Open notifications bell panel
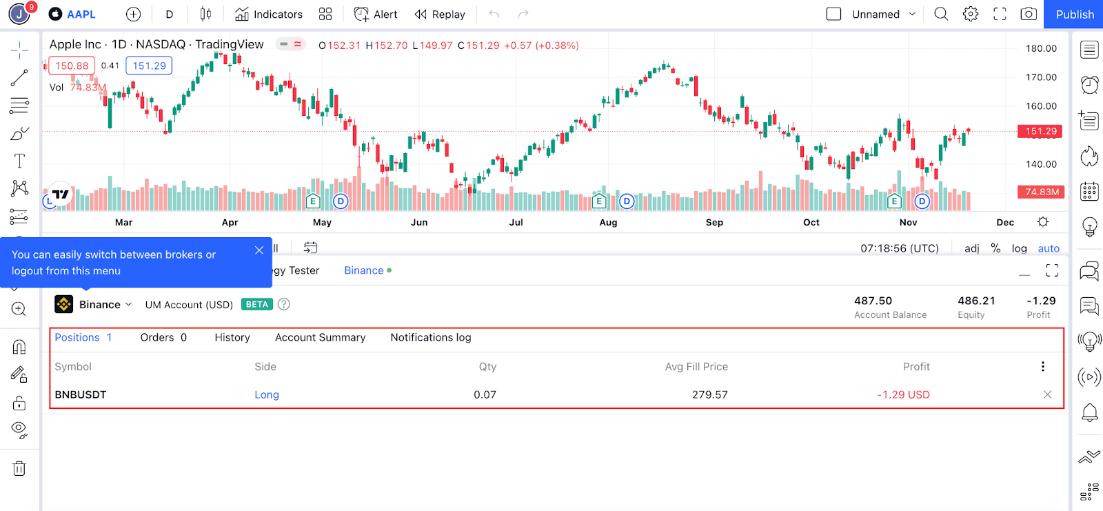This screenshot has height=511, width=1103. point(1089,412)
